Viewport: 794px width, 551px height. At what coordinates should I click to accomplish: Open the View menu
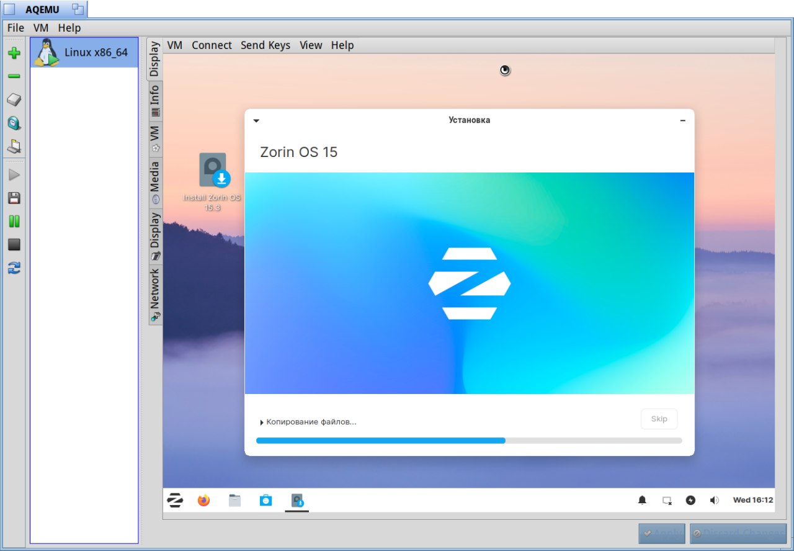pyautogui.click(x=311, y=45)
